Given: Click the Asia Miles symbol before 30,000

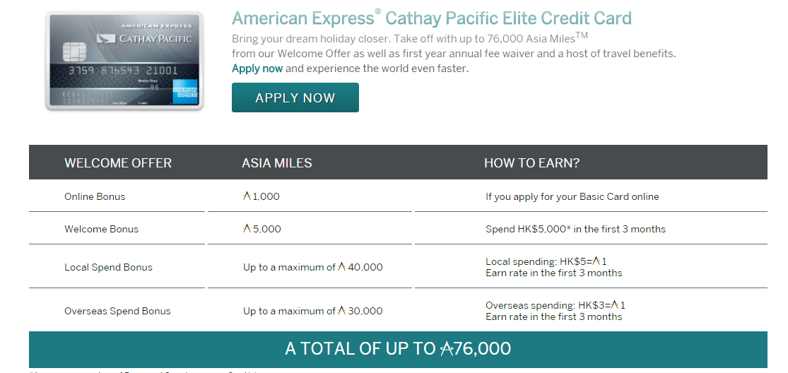Looking at the screenshot, I should (x=342, y=310).
